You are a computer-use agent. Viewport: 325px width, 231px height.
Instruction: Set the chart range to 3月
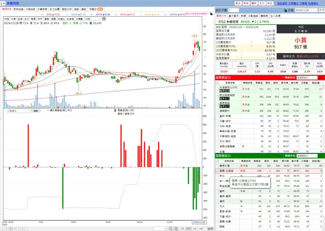click(x=182, y=228)
